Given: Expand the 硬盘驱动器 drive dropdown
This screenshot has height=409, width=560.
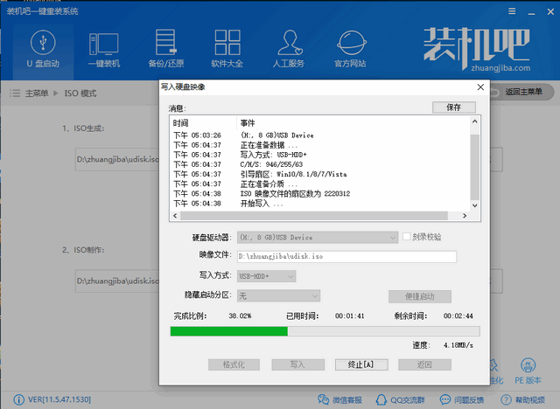Looking at the screenshot, I should (393, 237).
